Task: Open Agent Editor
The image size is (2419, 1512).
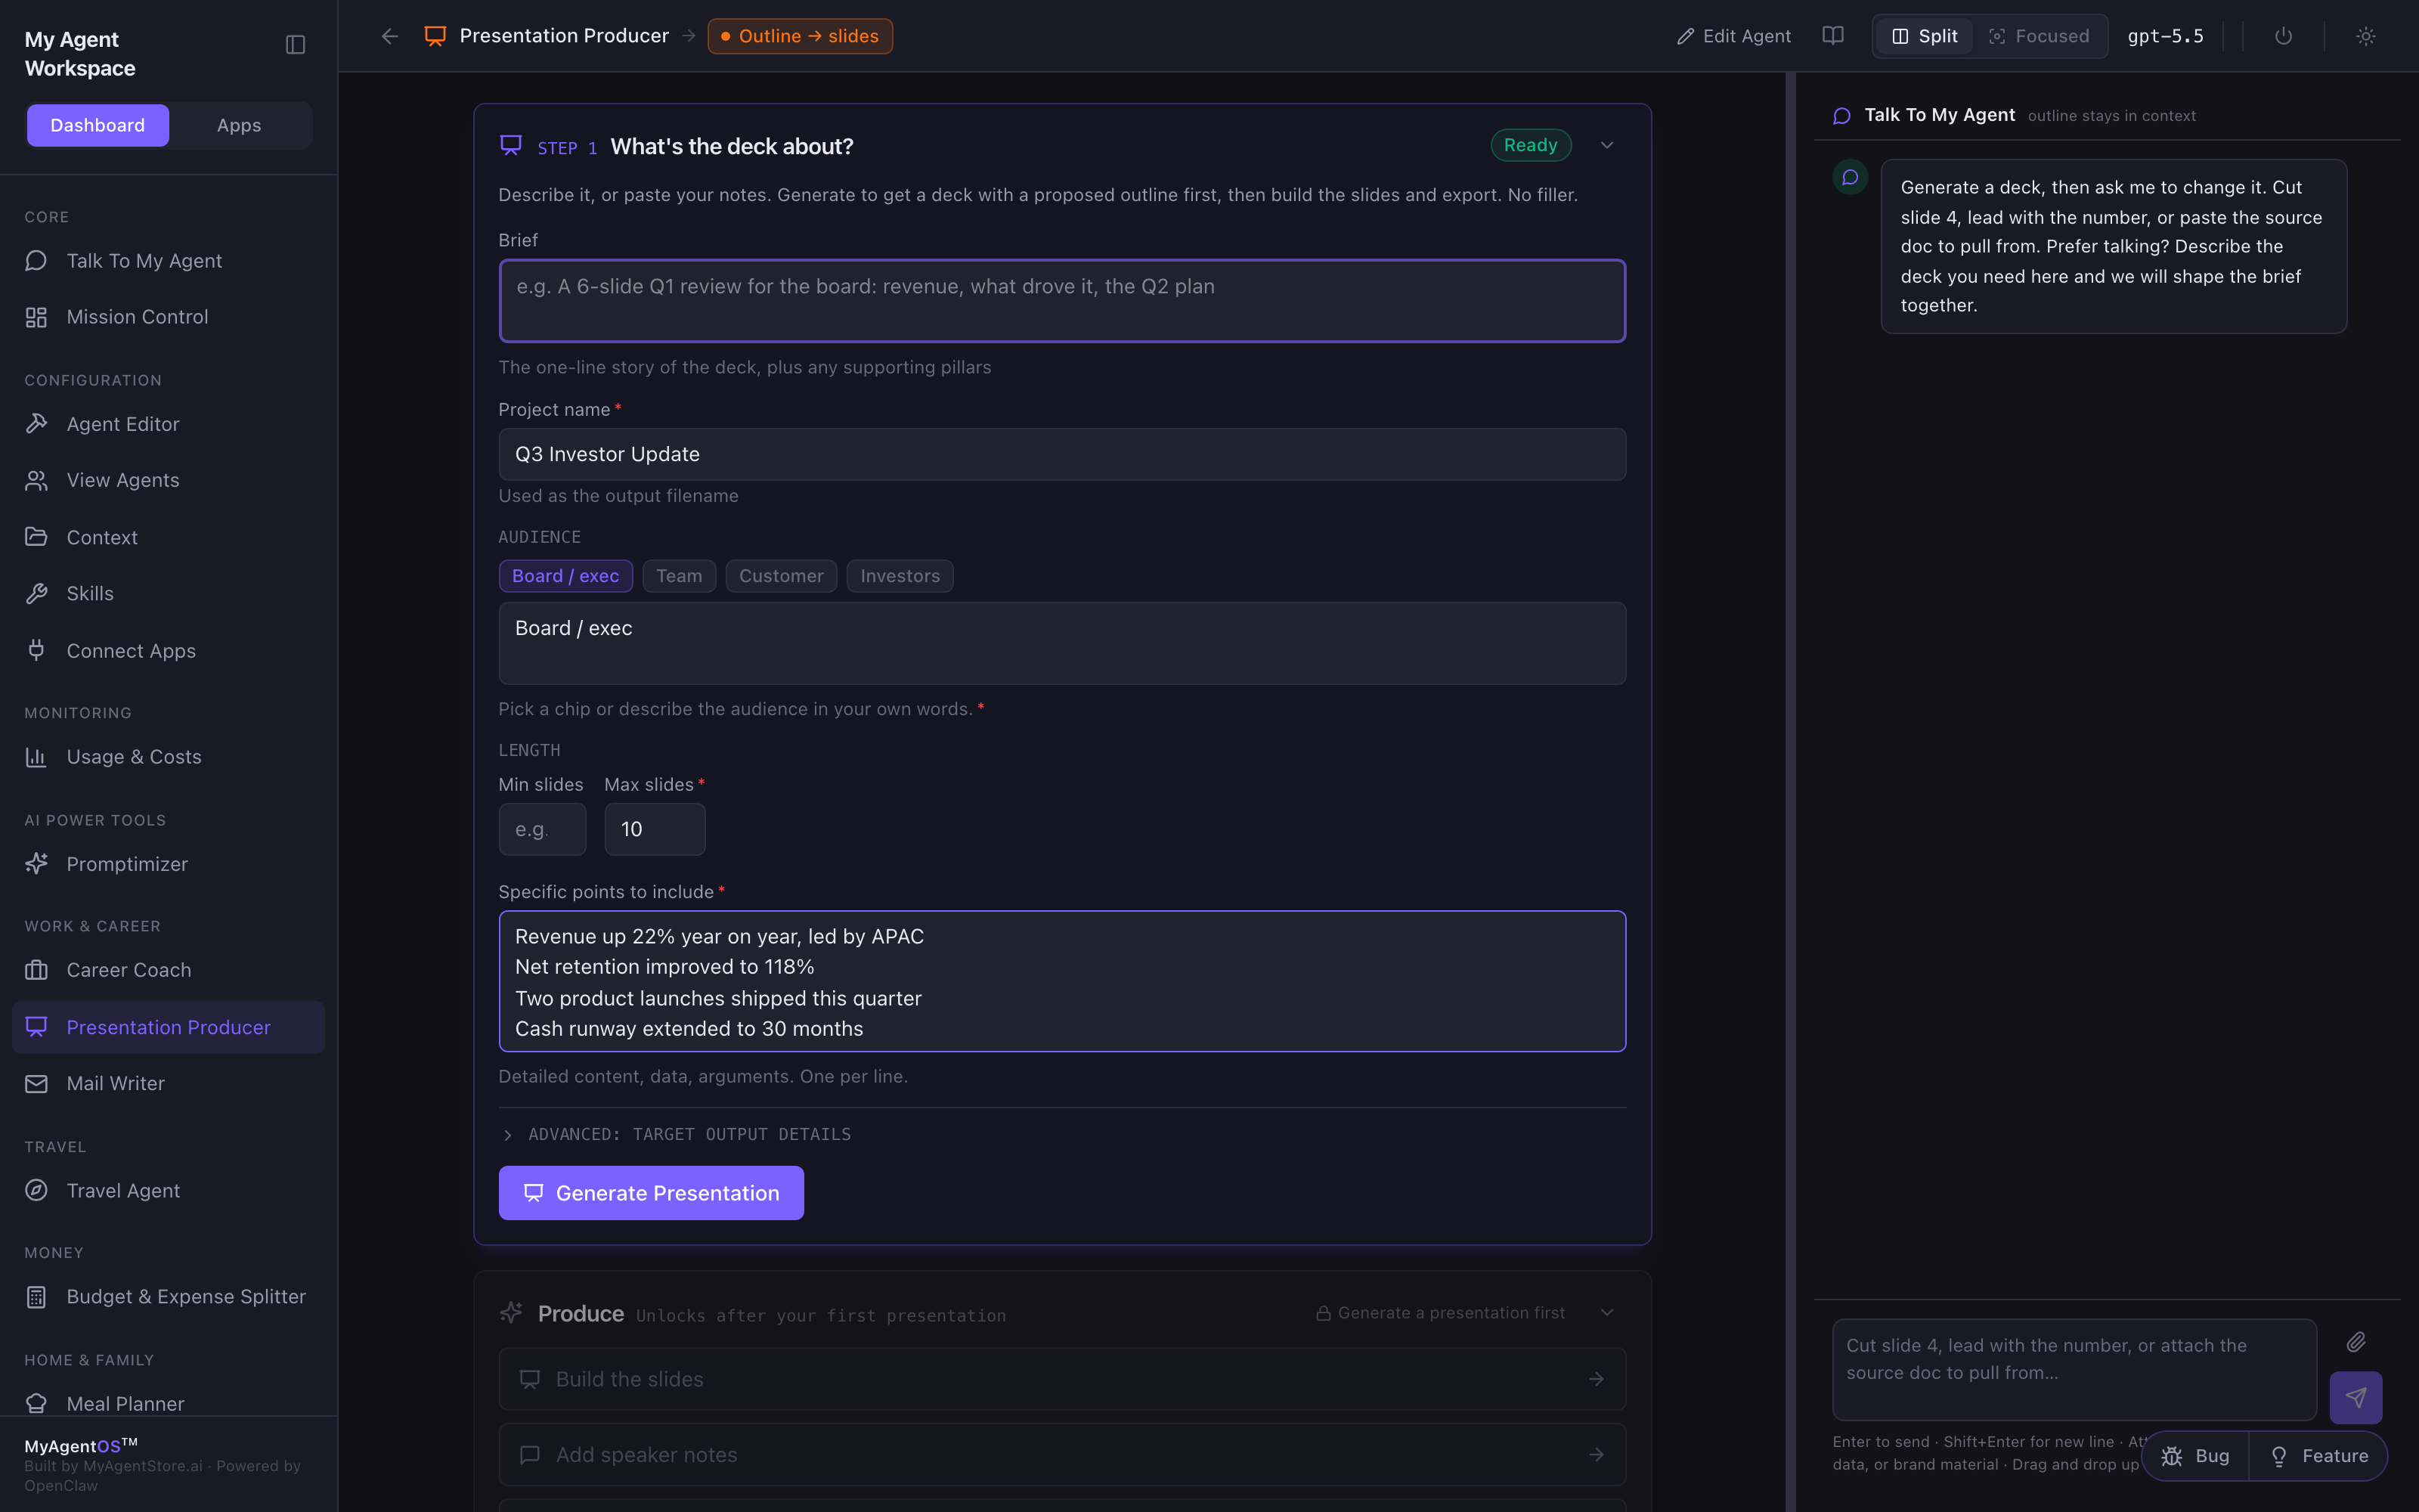Action: coord(168,424)
